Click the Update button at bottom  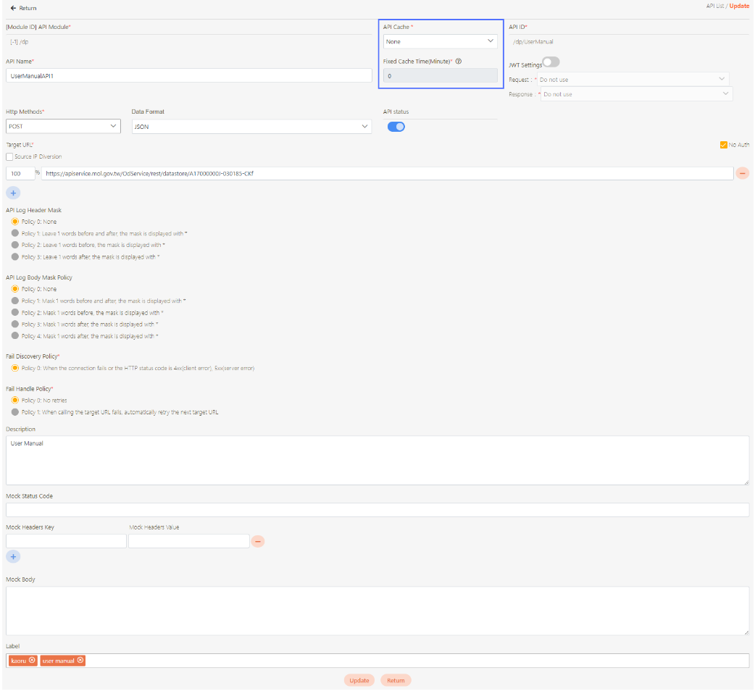[x=359, y=680]
